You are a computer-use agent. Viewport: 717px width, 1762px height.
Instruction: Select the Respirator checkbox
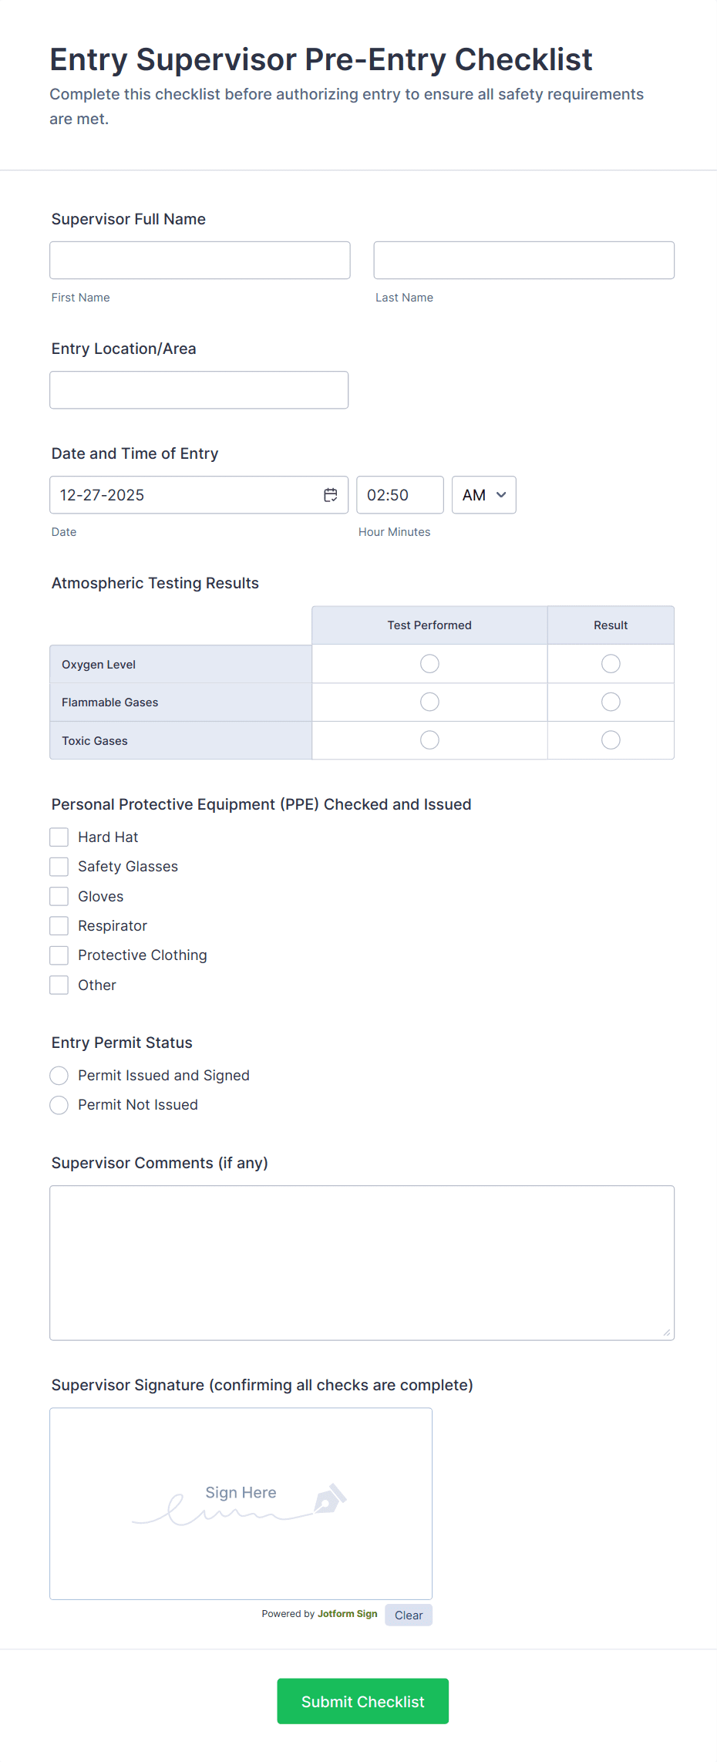pos(59,925)
